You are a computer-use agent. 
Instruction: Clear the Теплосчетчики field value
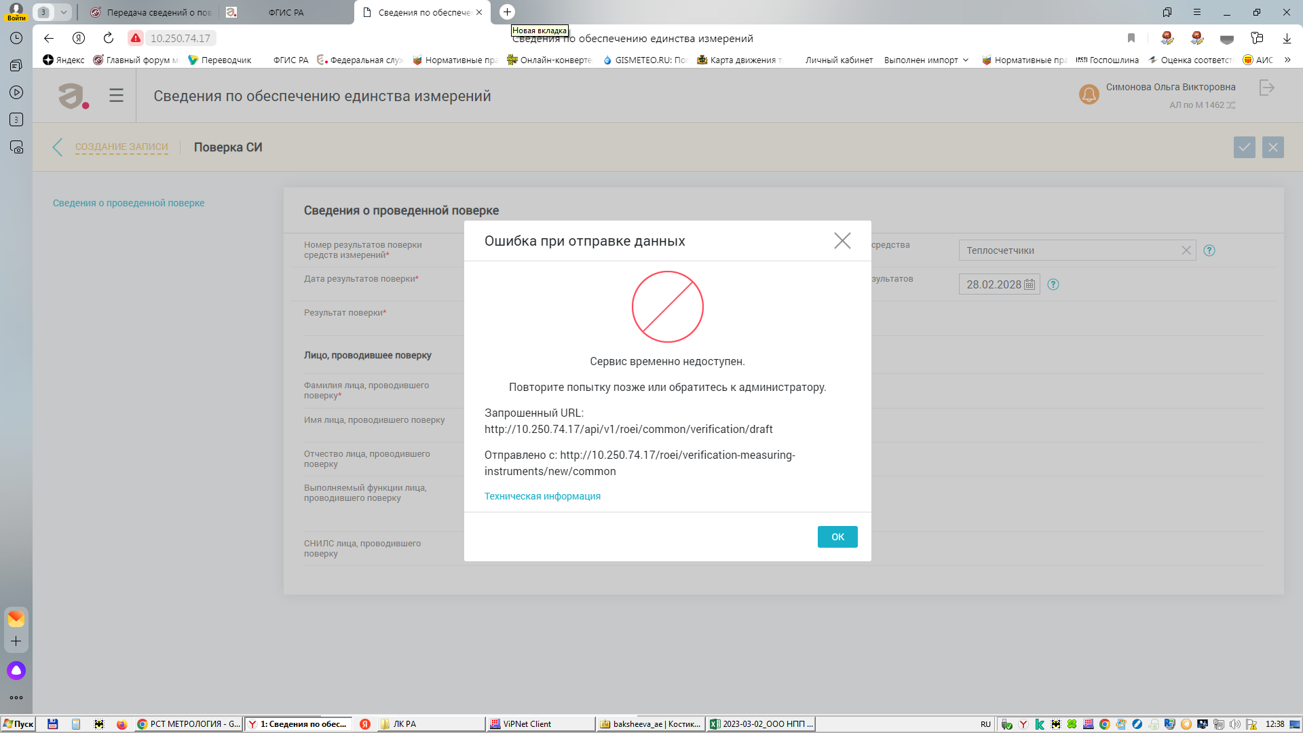(x=1186, y=250)
